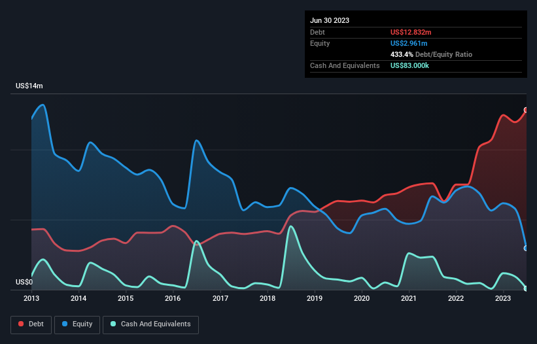Select the 2022 x-axis label

pyautogui.click(x=456, y=298)
